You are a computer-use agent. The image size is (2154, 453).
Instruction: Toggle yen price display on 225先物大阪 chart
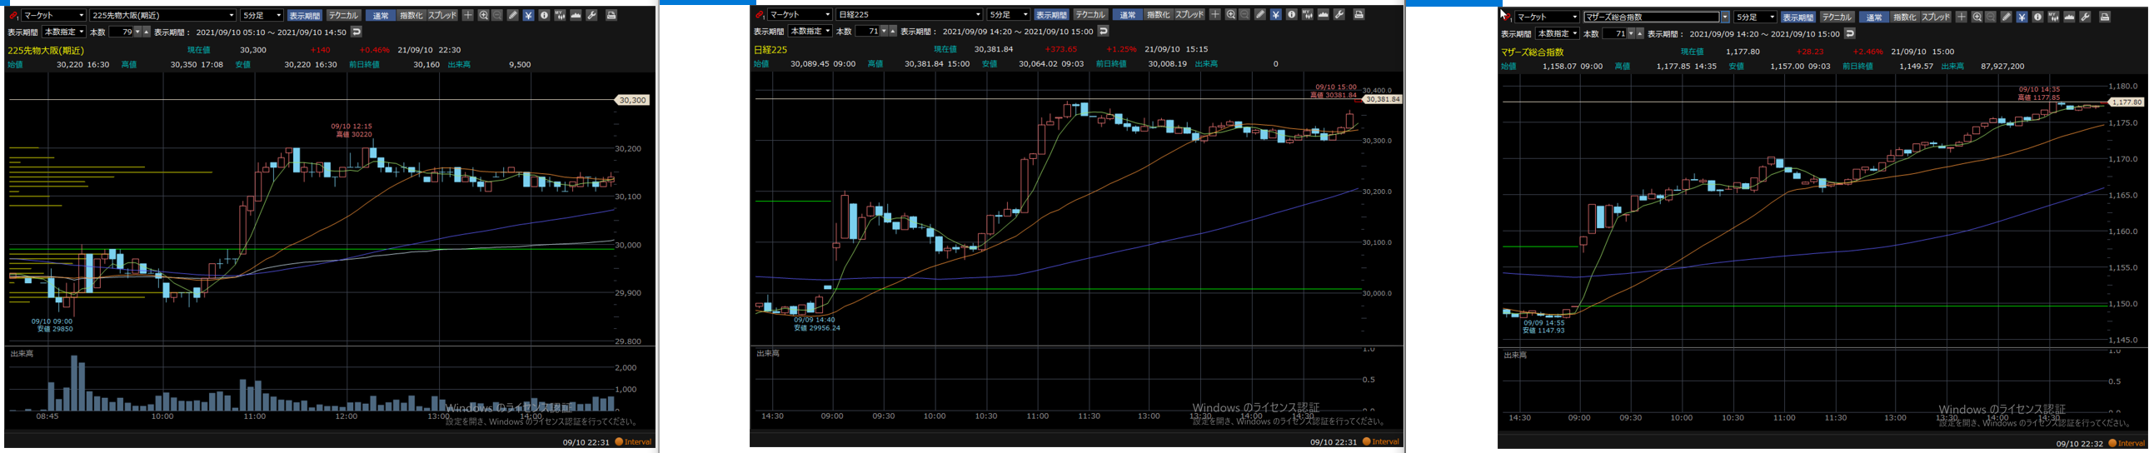(528, 15)
